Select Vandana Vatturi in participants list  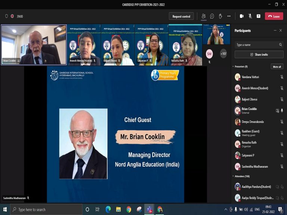click(259, 77)
